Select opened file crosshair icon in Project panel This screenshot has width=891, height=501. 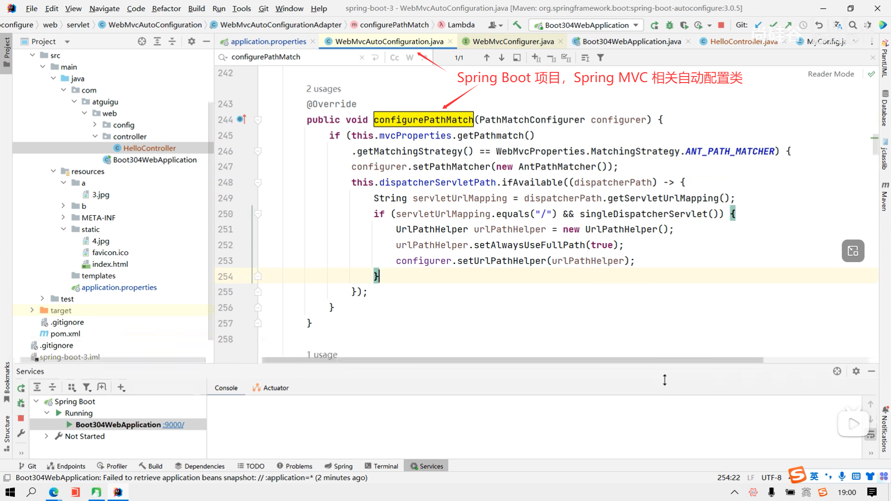(142, 41)
